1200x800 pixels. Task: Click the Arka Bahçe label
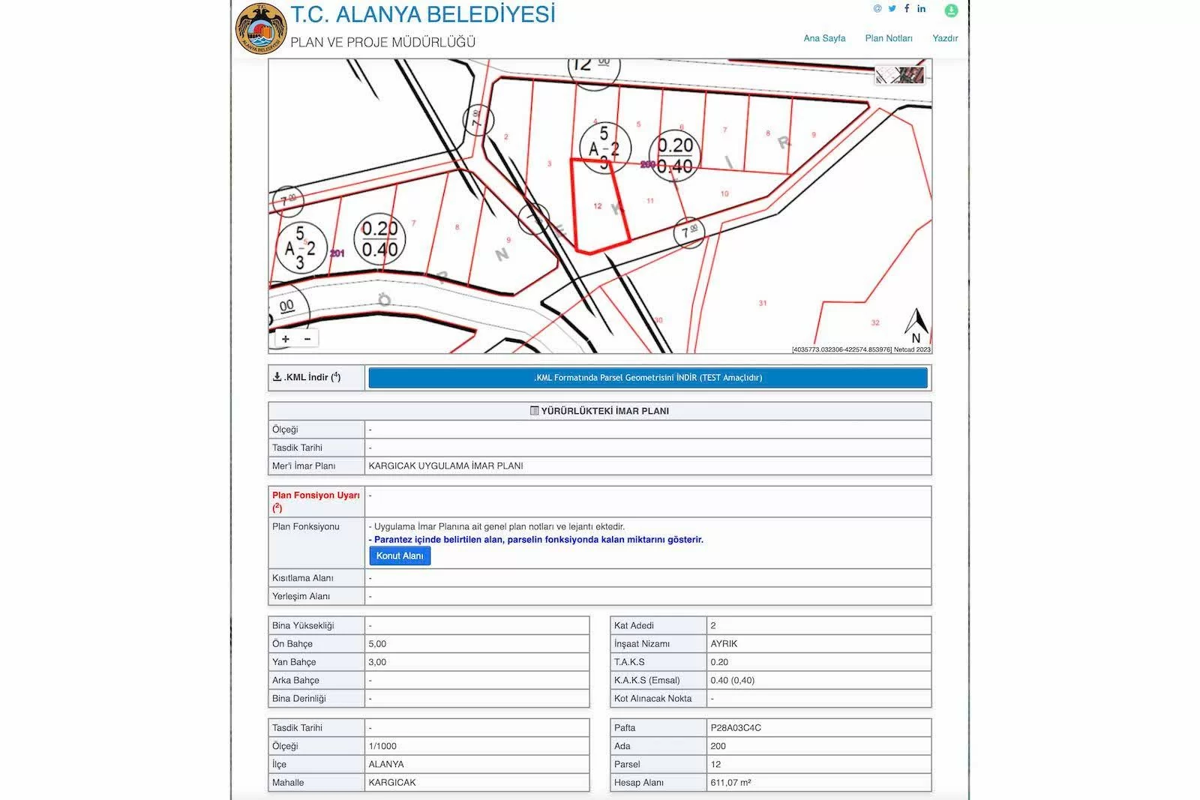(x=295, y=680)
